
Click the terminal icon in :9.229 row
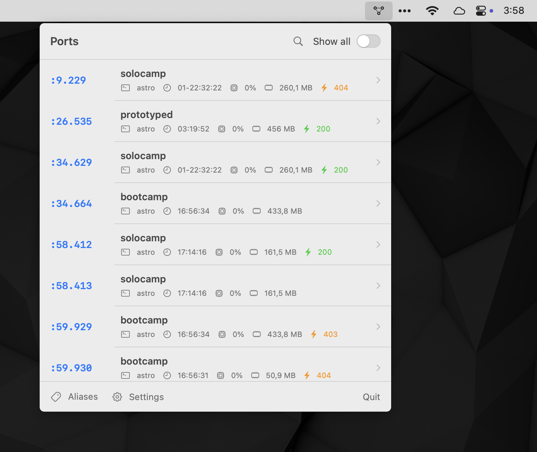point(126,88)
